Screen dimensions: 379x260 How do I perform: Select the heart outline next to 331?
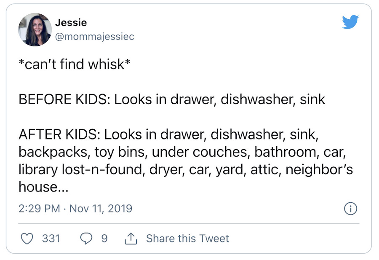tap(27, 238)
